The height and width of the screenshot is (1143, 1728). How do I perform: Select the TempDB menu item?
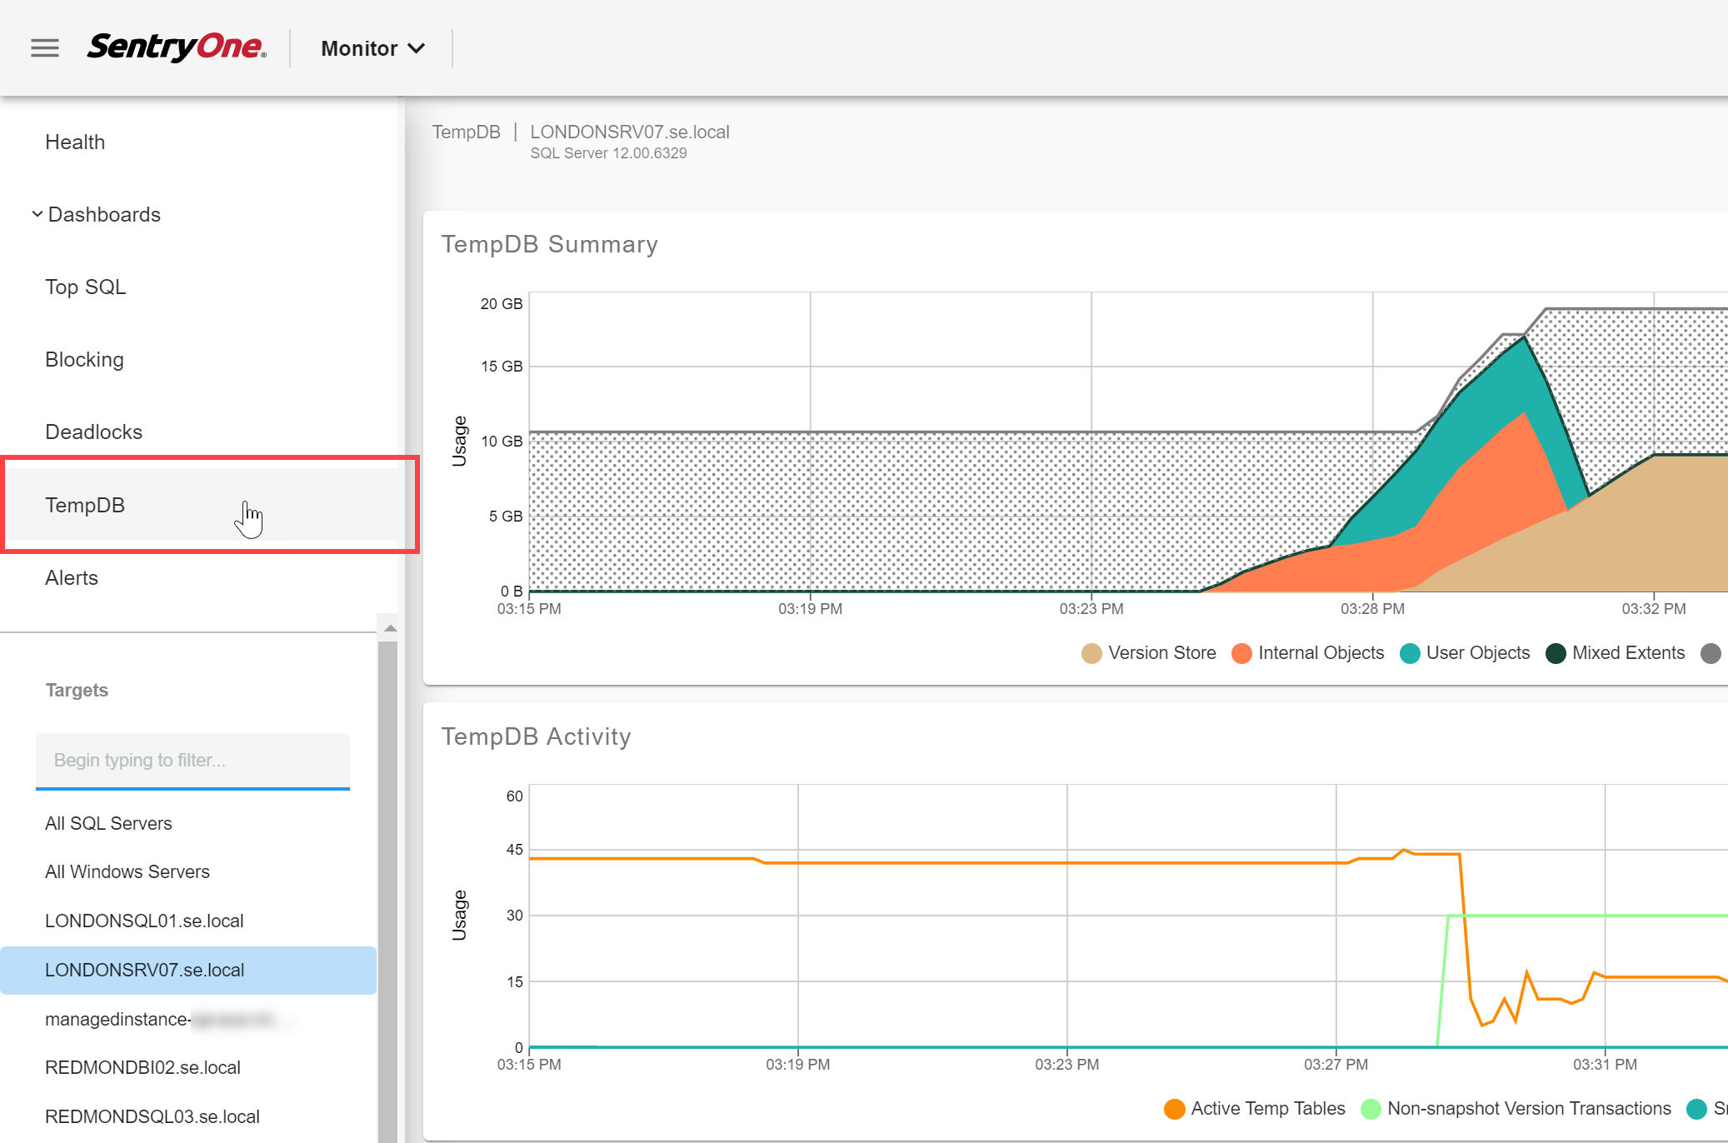[85, 505]
